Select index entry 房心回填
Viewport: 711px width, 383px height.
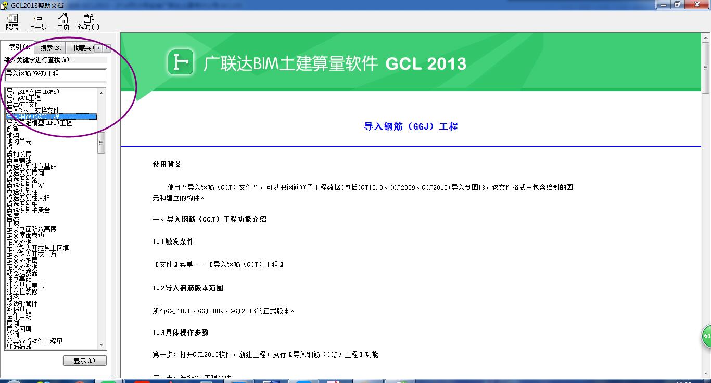(x=19, y=329)
